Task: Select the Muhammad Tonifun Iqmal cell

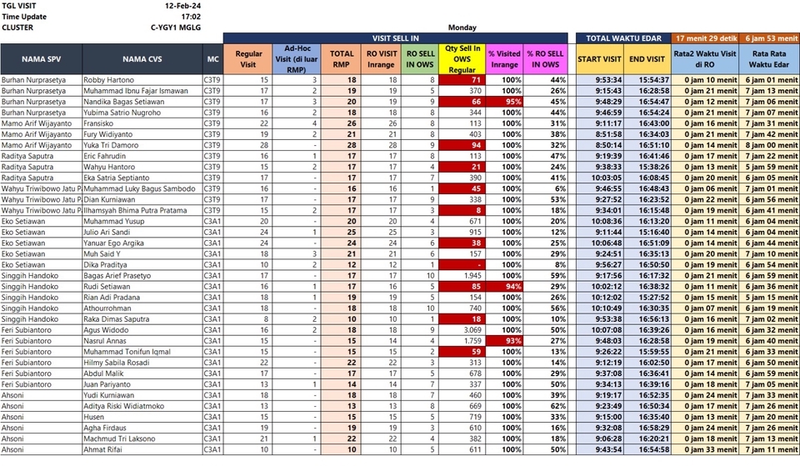Action: [x=142, y=352]
